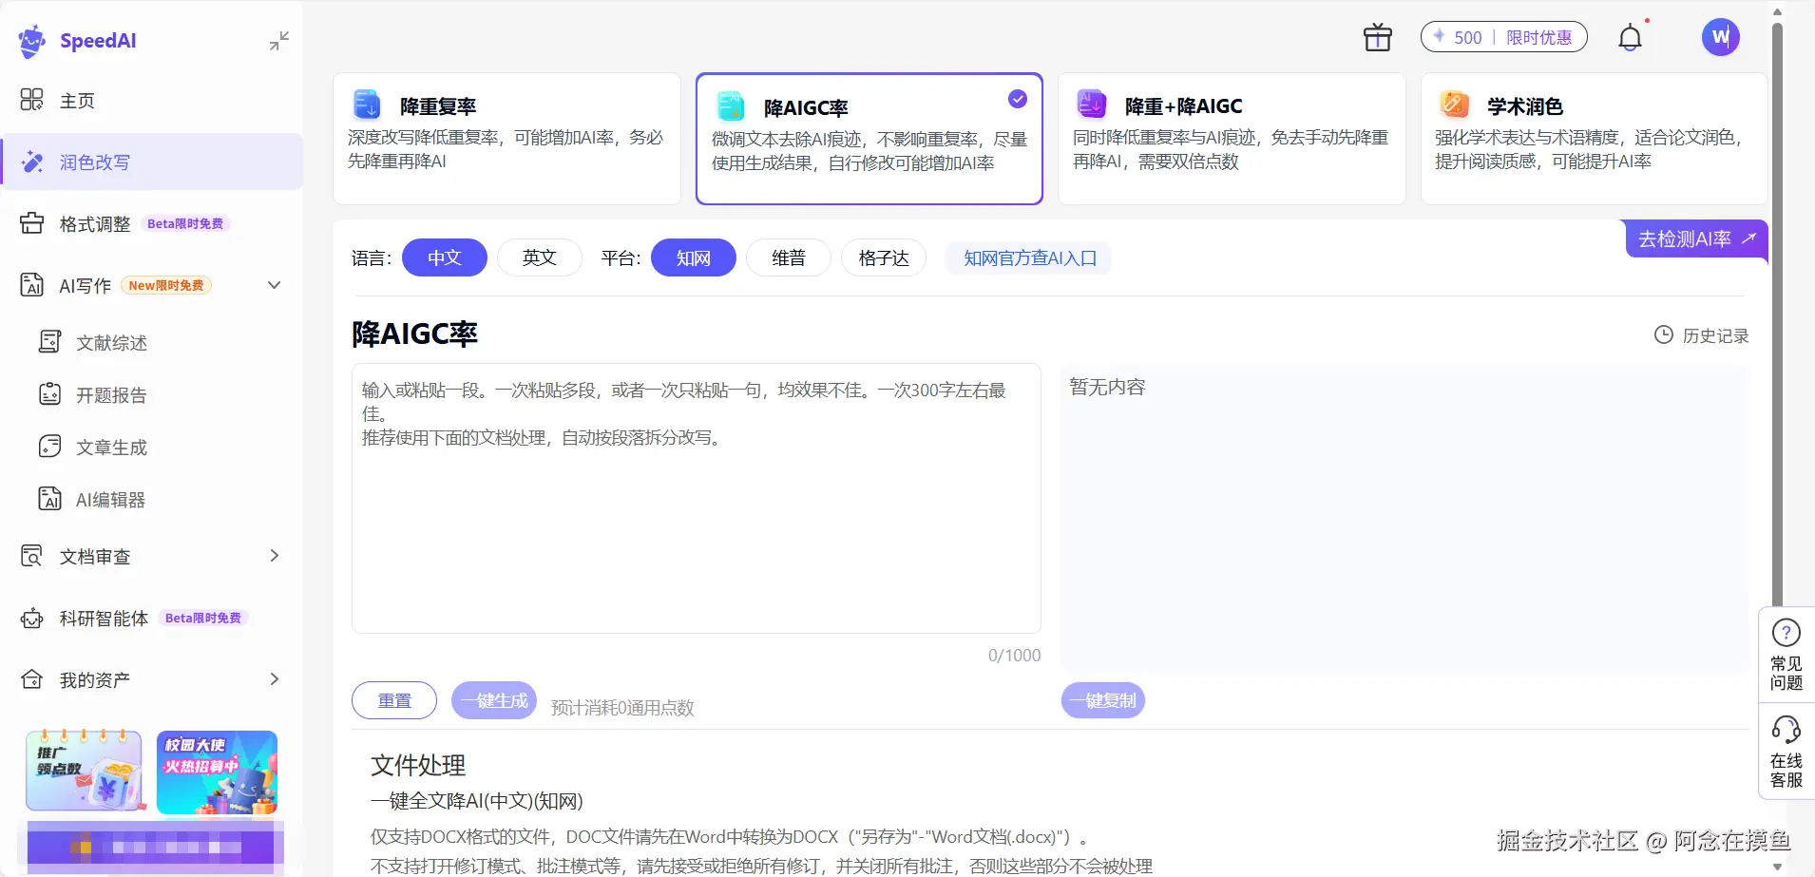Open the gift box icon
This screenshot has width=1815, height=877.
pyautogui.click(x=1377, y=37)
